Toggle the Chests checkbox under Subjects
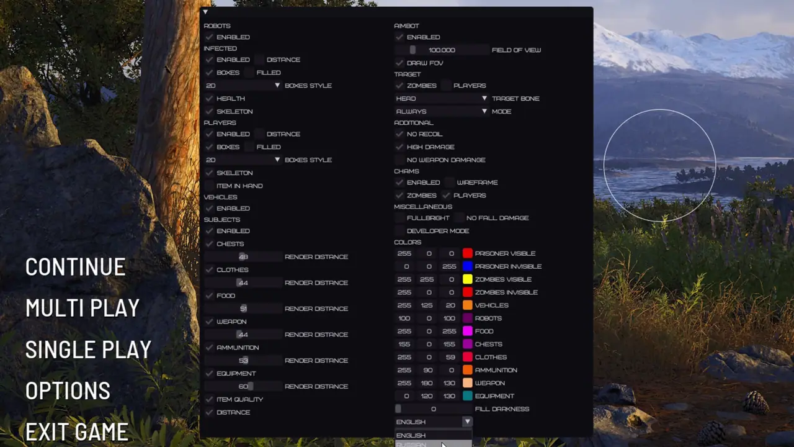The height and width of the screenshot is (447, 794). [x=209, y=244]
